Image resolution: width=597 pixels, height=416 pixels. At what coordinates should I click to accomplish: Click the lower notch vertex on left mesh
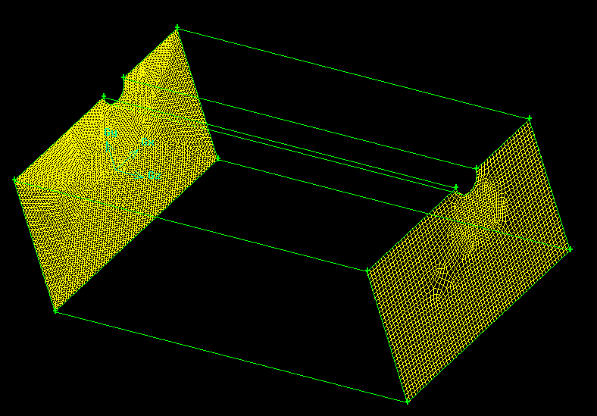click(104, 95)
